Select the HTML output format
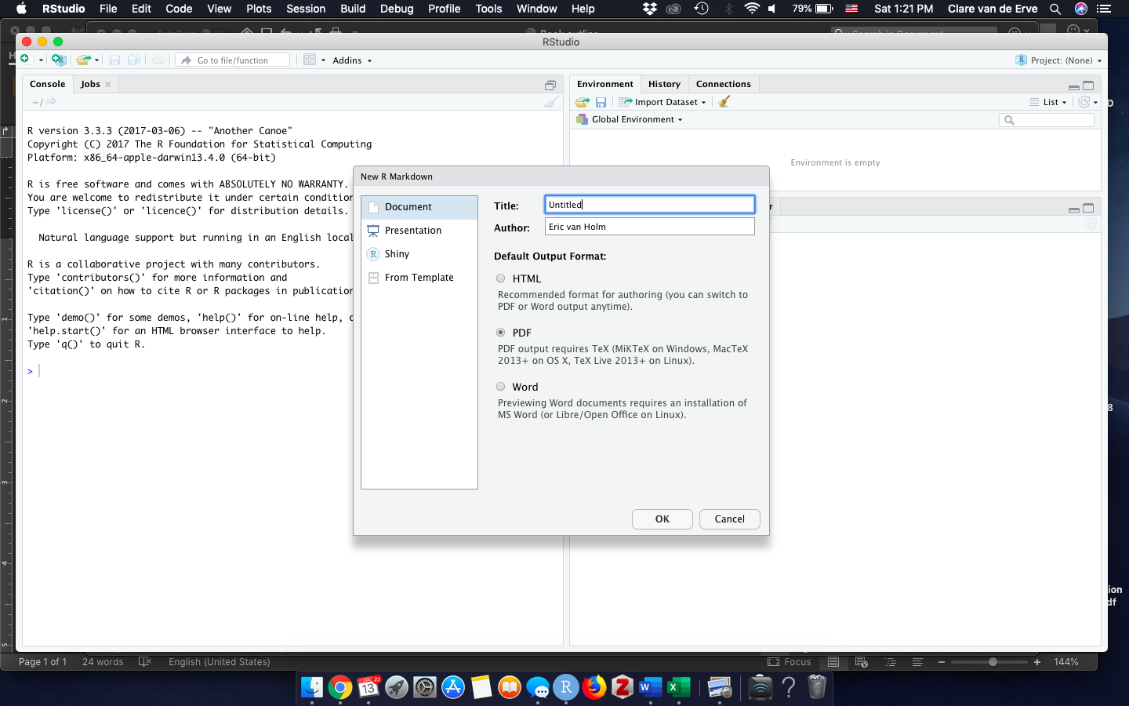This screenshot has width=1129, height=706. (x=501, y=278)
